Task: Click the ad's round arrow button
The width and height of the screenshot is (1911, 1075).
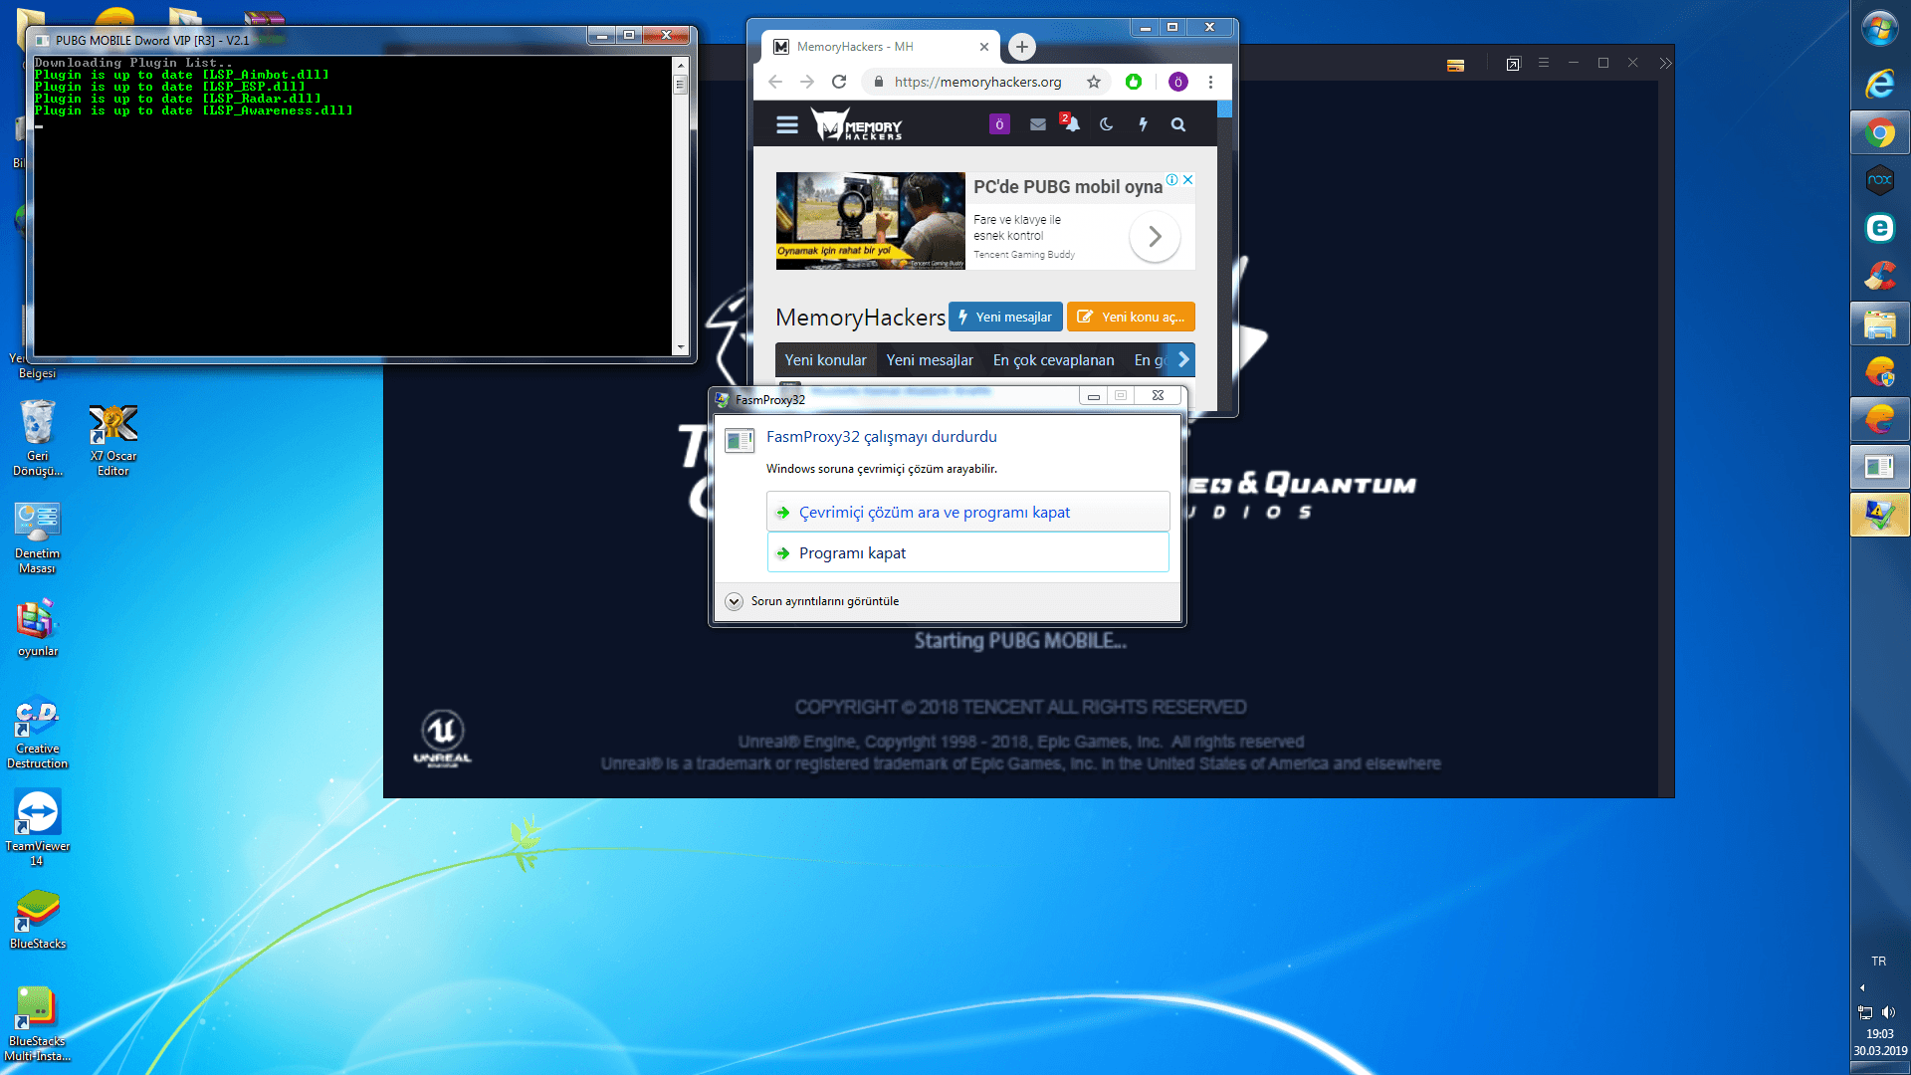Action: (x=1155, y=237)
